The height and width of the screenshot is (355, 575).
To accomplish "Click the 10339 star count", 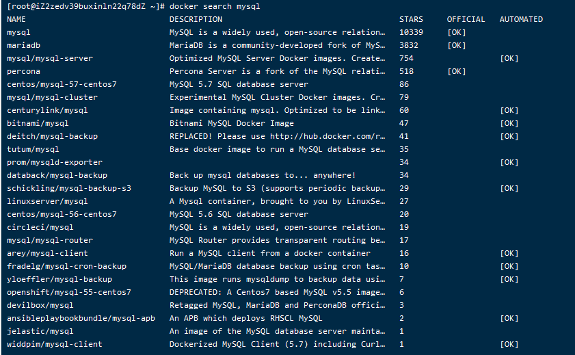I will [411, 32].
